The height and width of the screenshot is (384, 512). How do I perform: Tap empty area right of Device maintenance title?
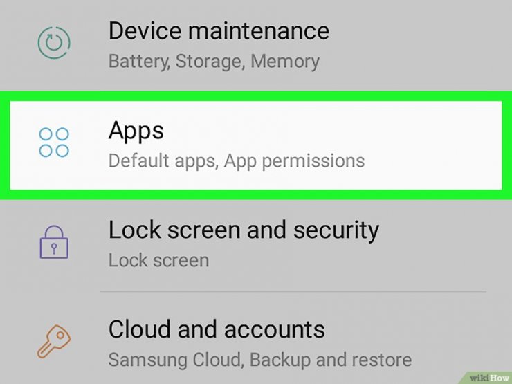[x=418, y=31]
